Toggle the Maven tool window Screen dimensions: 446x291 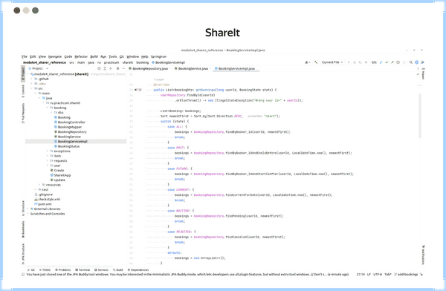(423, 73)
